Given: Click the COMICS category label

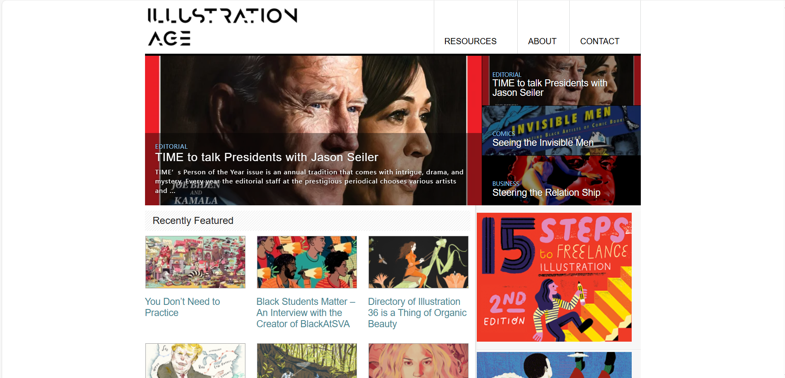Looking at the screenshot, I should (x=503, y=134).
